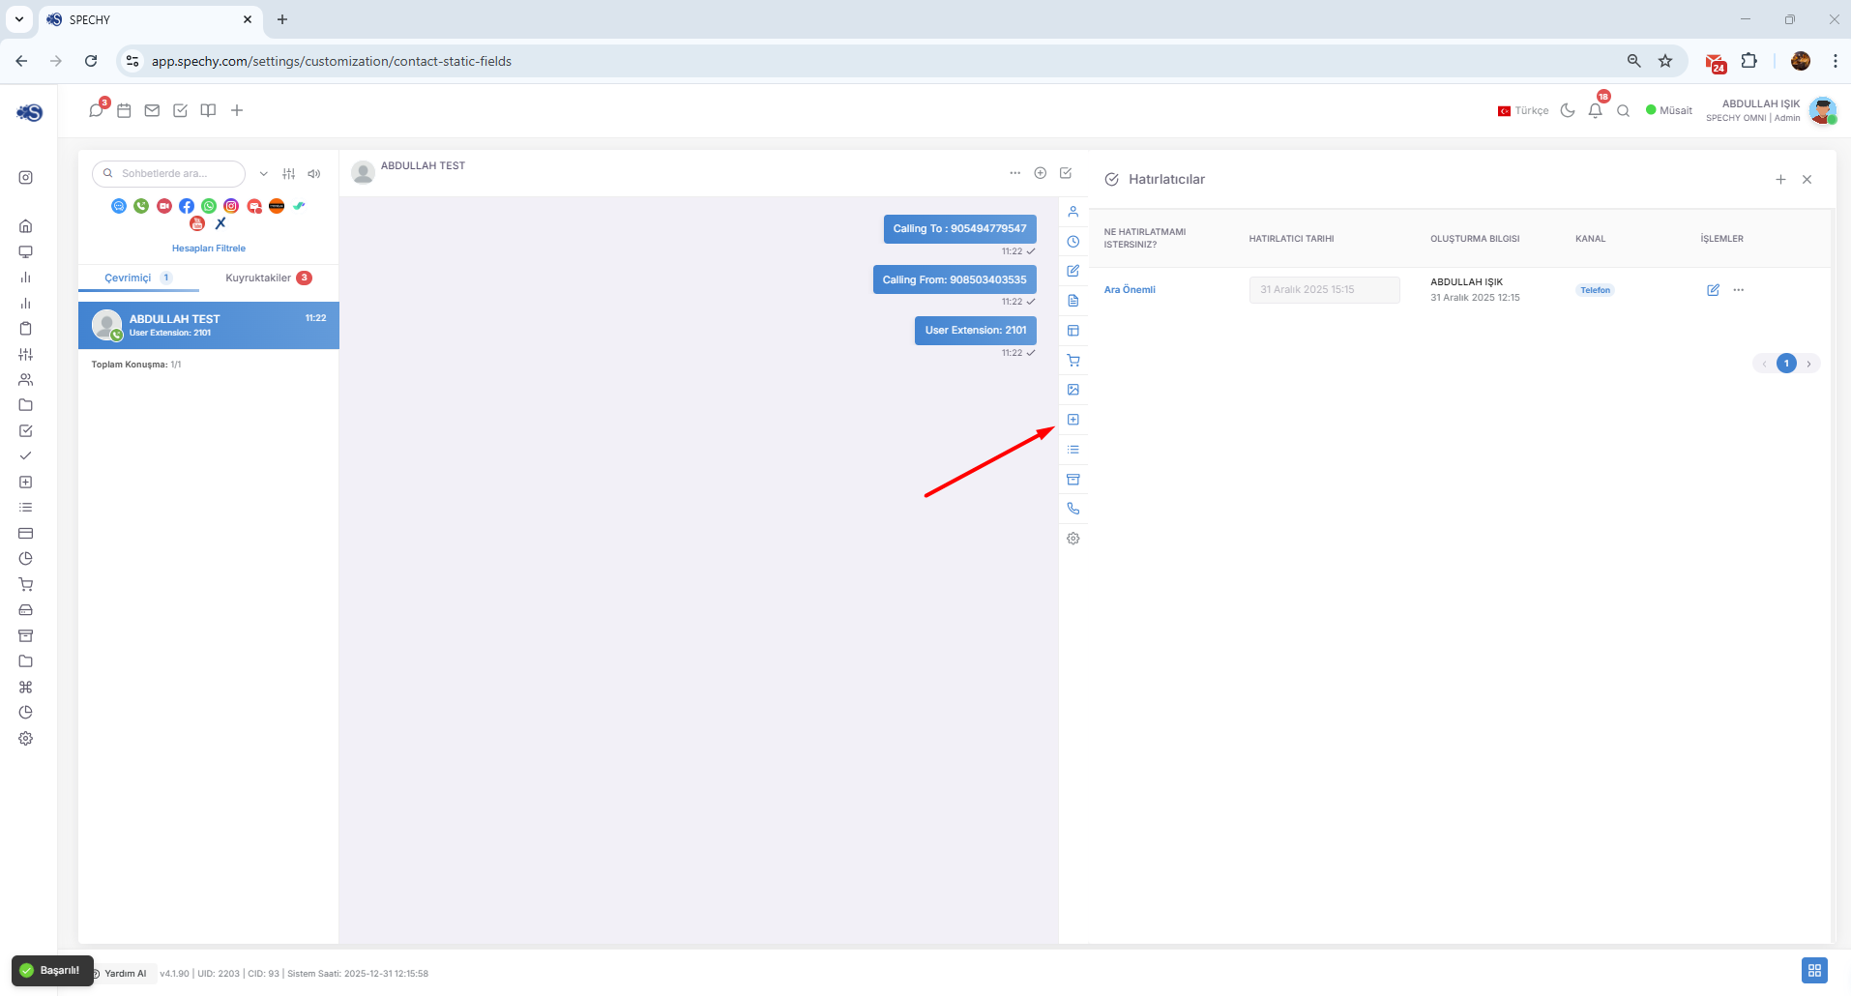
Task: Open monitor screen icon in left sidebar
Action: pos(26,251)
